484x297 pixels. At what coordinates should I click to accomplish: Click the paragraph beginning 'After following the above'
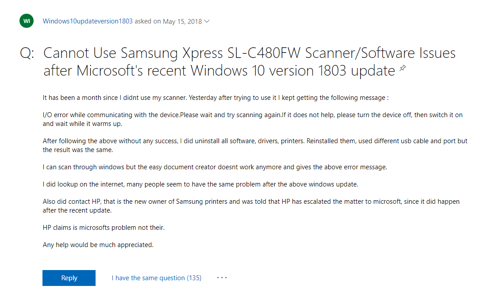tap(255, 141)
